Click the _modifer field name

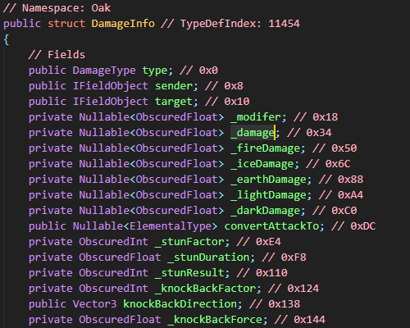point(256,117)
